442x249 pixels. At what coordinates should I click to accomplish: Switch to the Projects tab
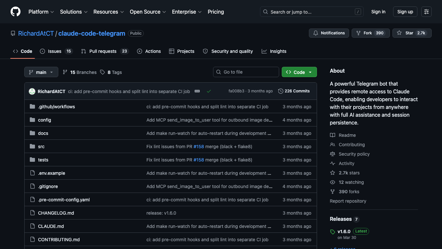182,51
